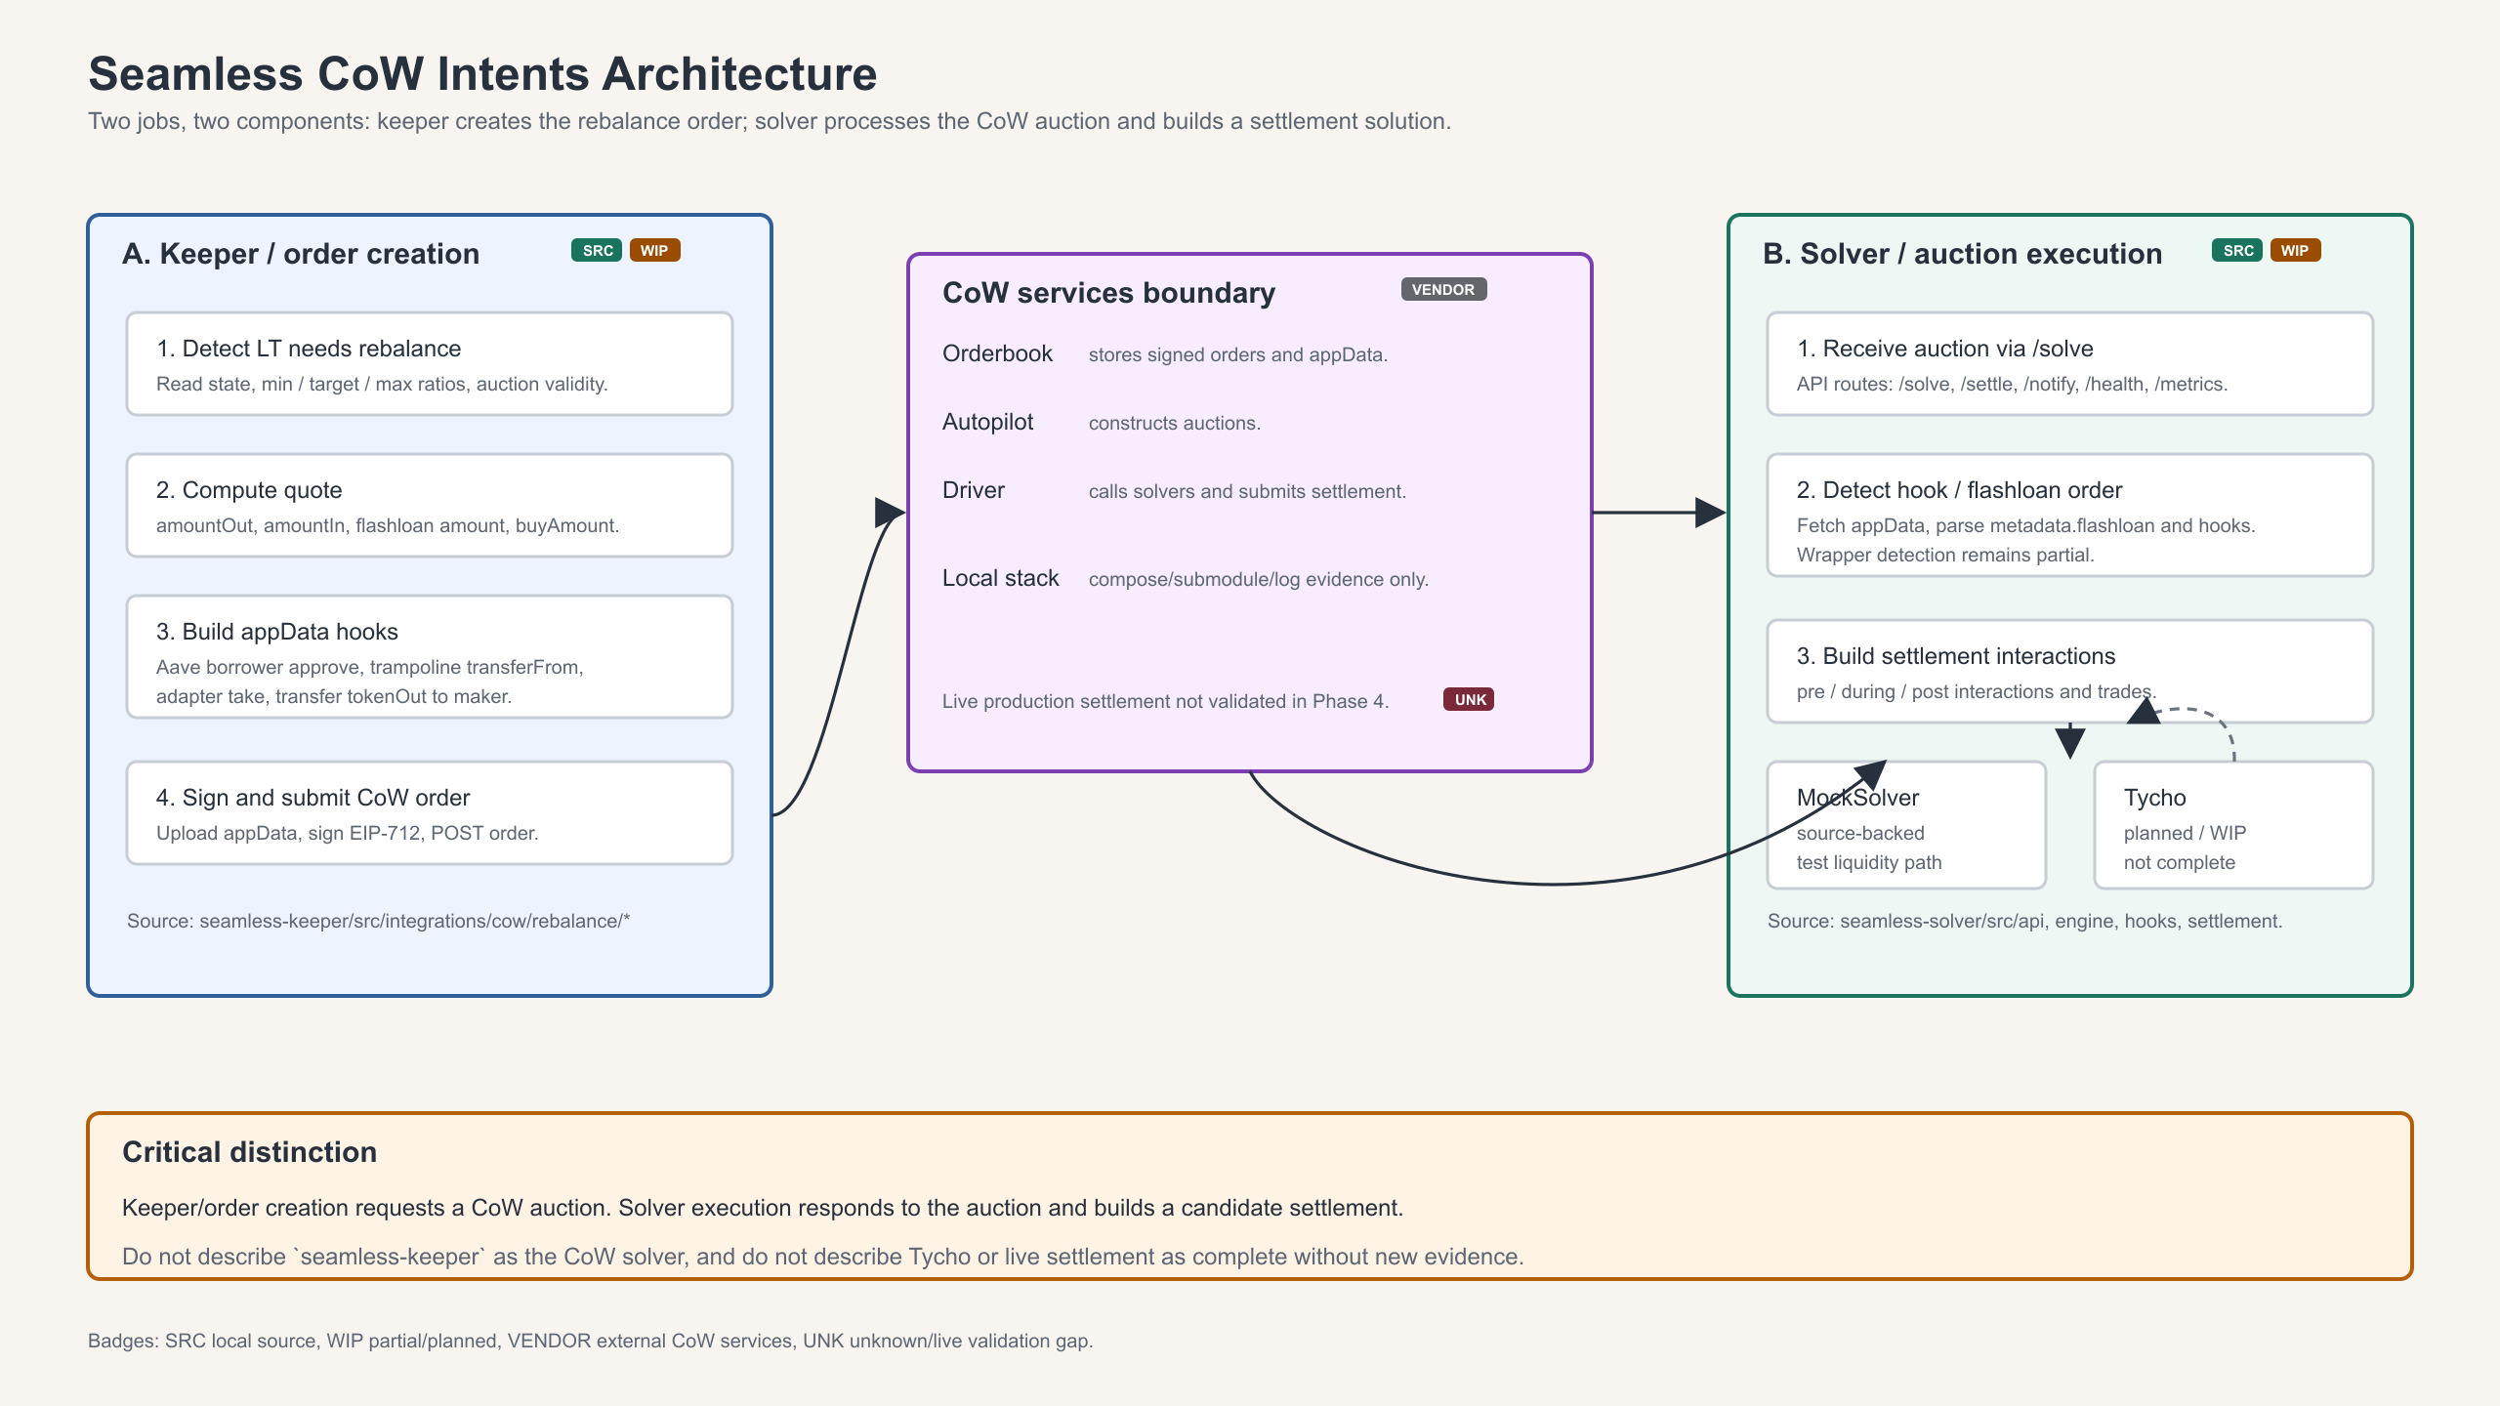Screen dimensions: 2500x1406
Task: Click the seamless-solver source path line
Action: (x=2025, y=921)
